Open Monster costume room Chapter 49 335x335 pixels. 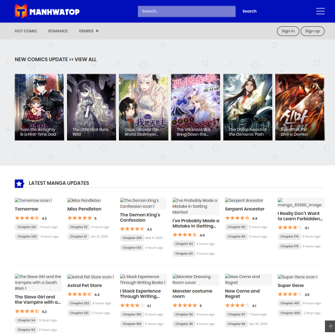(184, 324)
